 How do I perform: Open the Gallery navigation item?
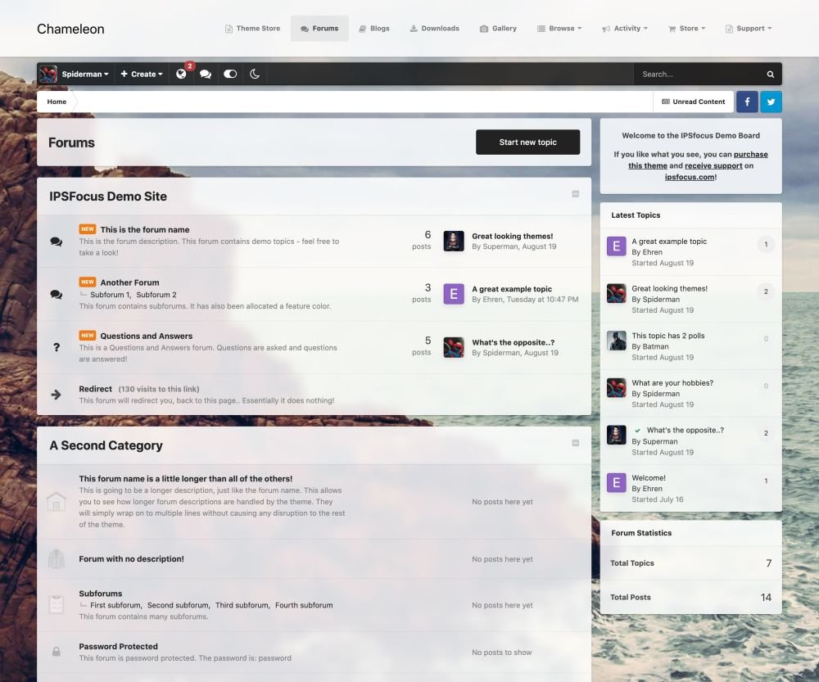498,29
